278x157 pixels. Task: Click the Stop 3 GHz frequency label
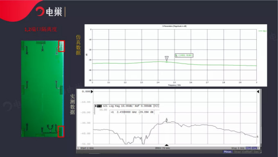point(238,148)
